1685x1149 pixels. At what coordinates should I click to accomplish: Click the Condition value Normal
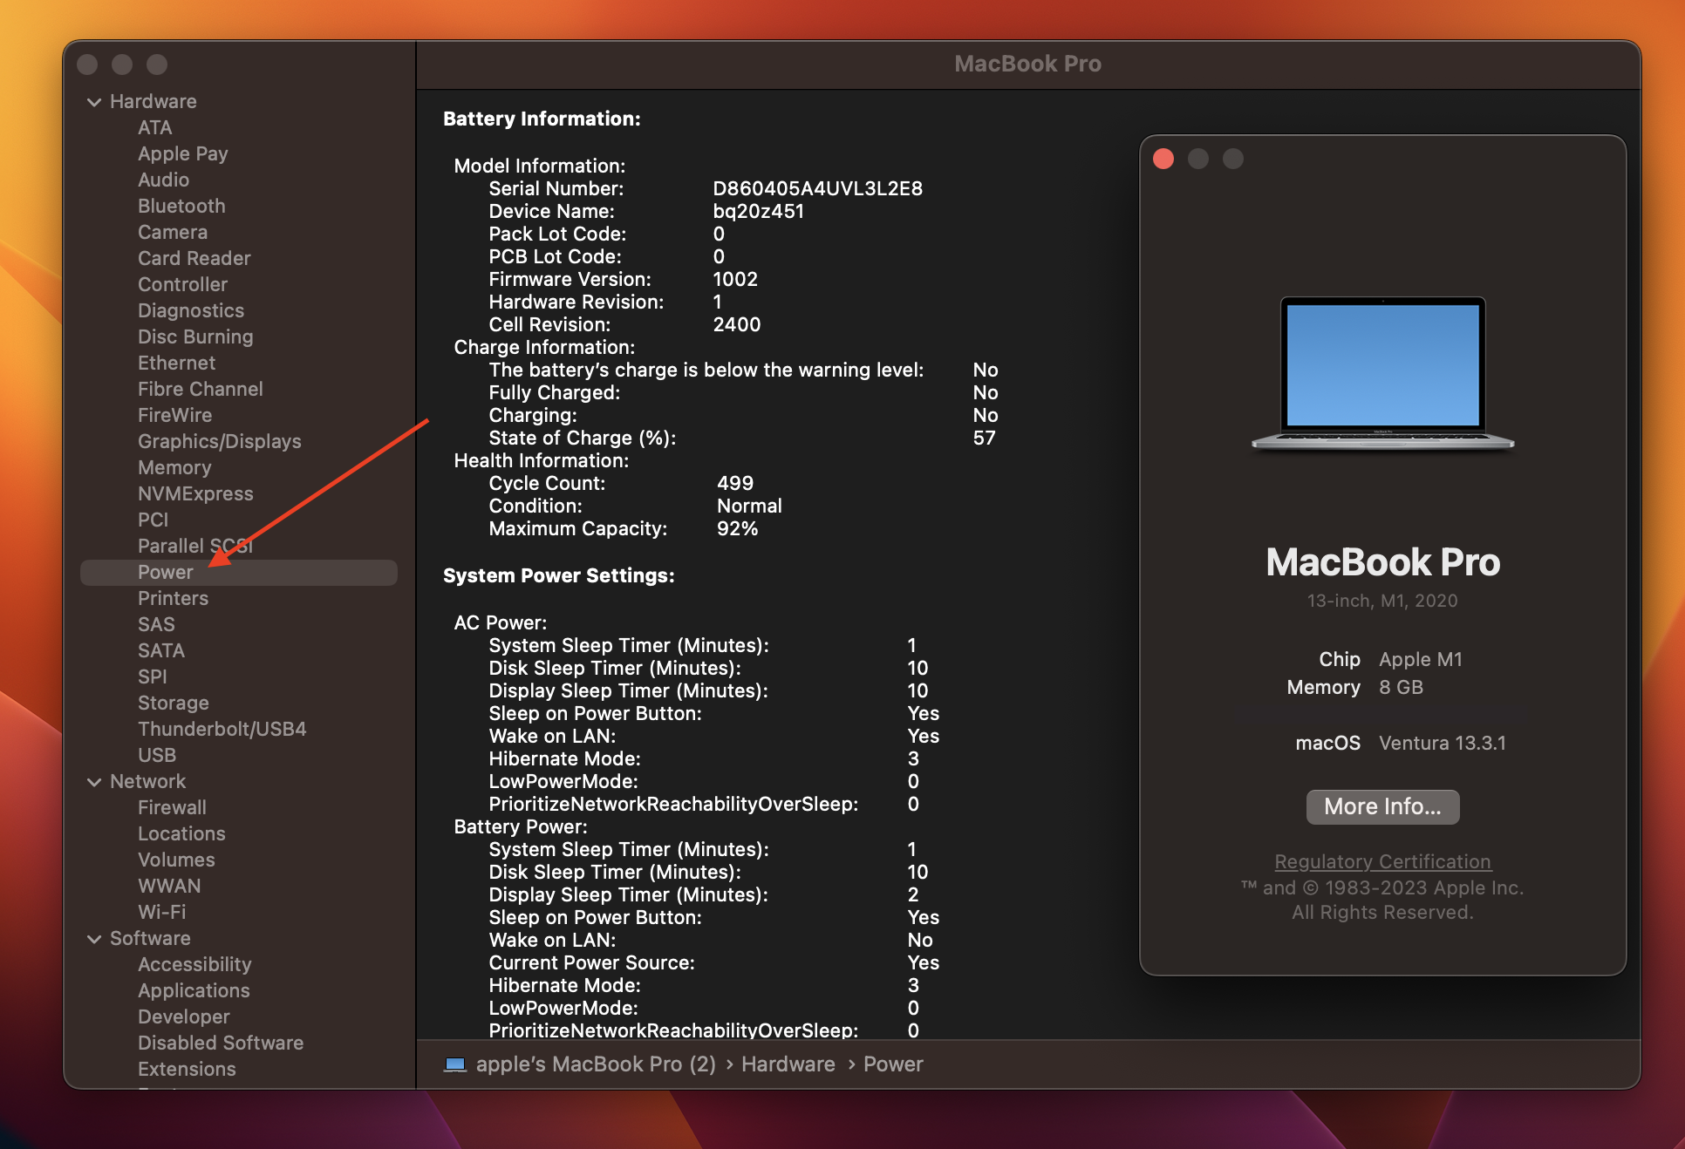pos(749,506)
